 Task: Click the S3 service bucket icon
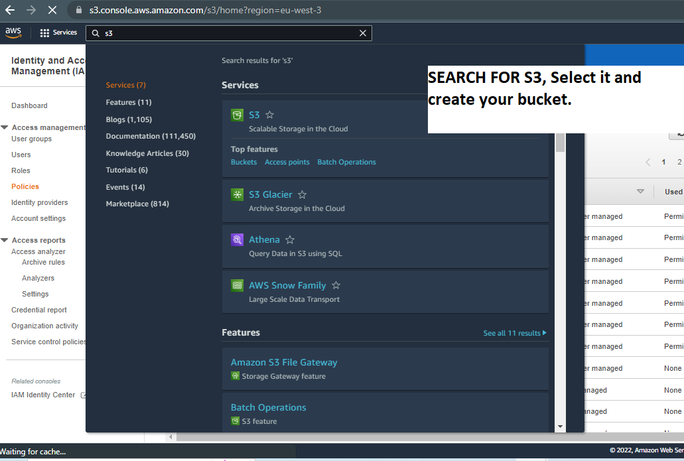[237, 115]
